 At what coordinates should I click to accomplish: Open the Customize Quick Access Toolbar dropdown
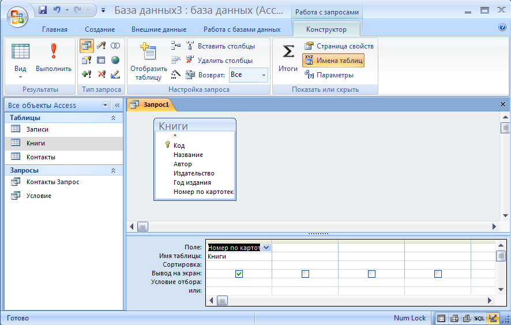click(x=103, y=10)
